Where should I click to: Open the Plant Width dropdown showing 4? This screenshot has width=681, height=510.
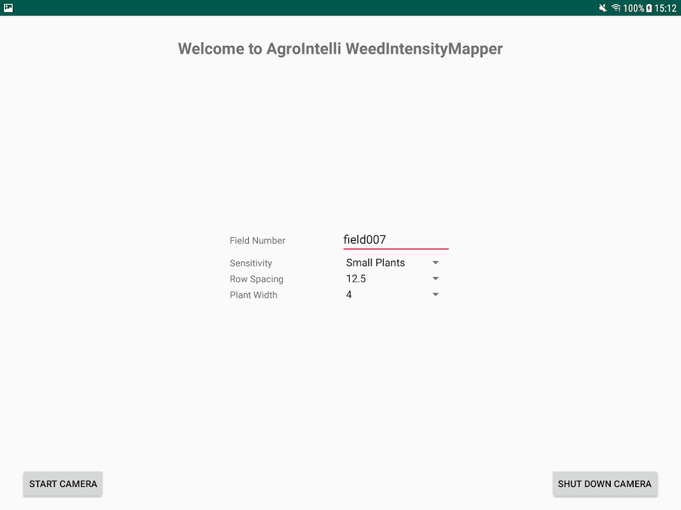(393, 295)
